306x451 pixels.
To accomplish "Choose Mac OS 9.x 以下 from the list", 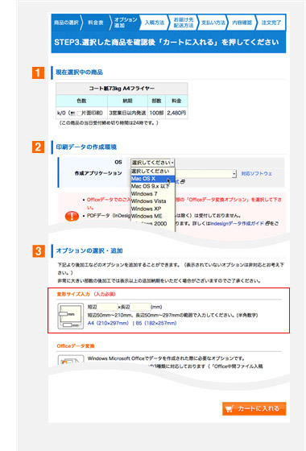I will coord(153,186).
